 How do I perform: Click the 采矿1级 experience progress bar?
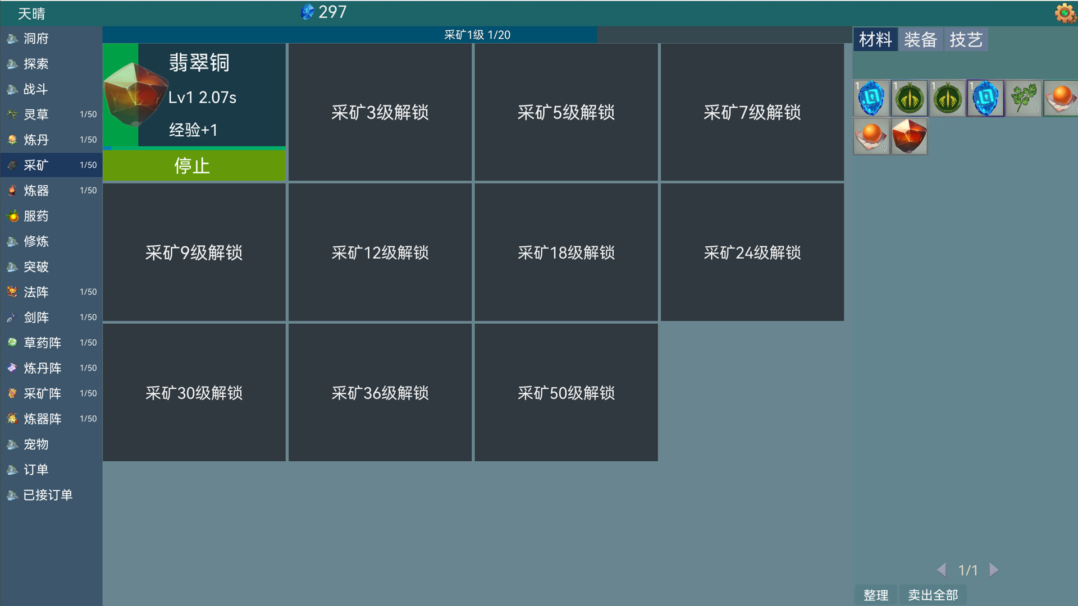[x=477, y=35]
